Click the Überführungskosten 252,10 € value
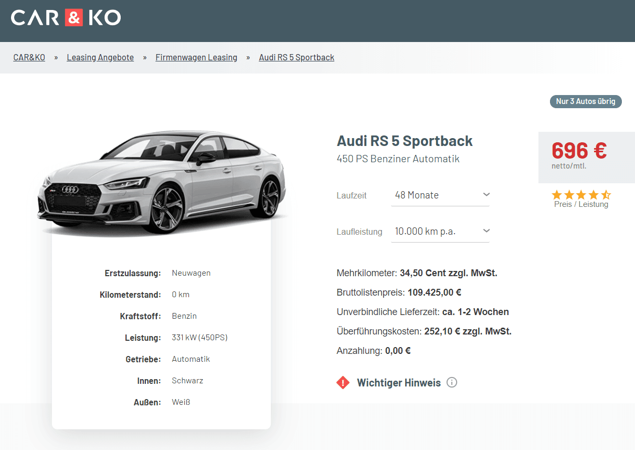Image resolution: width=635 pixels, height=450 pixels. [468, 331]
